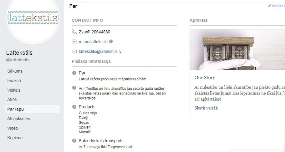The height and width of the screenshot is (152, 285).
Task: Click the info icon beside Sabiedriskais transports
Action: (x=74, y=141)
